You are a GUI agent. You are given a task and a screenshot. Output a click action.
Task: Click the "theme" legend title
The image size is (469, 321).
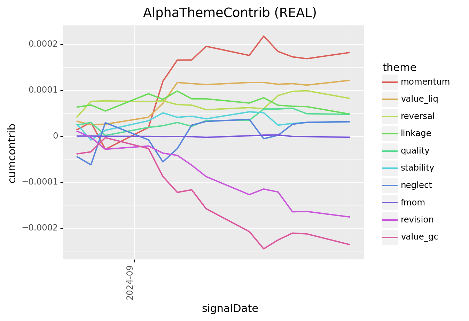pyautogui.click(x=399, y=68)
